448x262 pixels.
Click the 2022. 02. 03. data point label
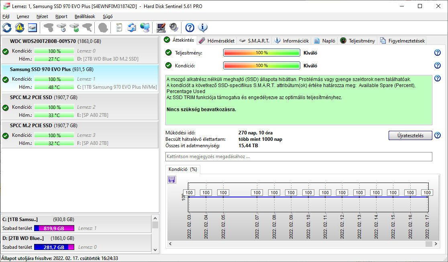pos(189,193)
